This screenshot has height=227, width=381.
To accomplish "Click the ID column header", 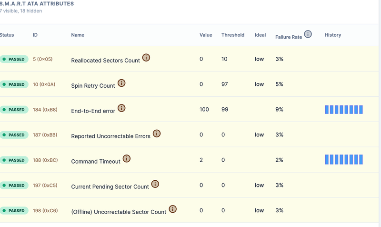I will point(35,35).
